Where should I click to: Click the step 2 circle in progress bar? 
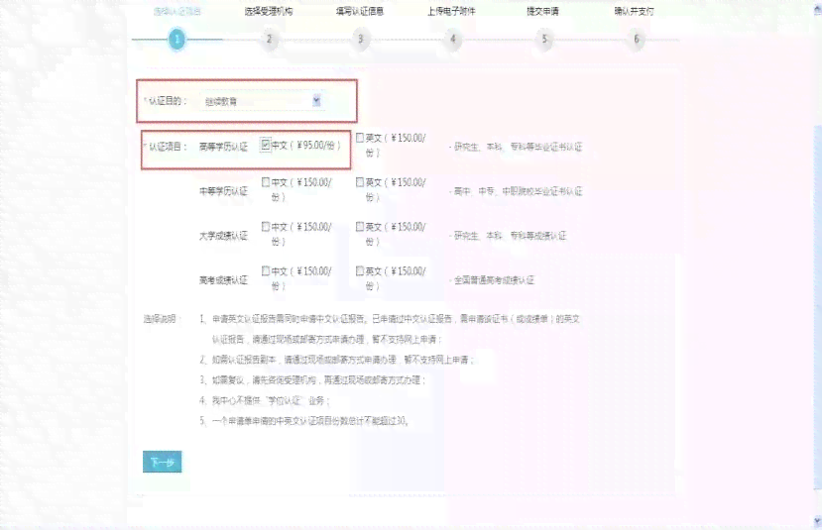click(269, 40)
